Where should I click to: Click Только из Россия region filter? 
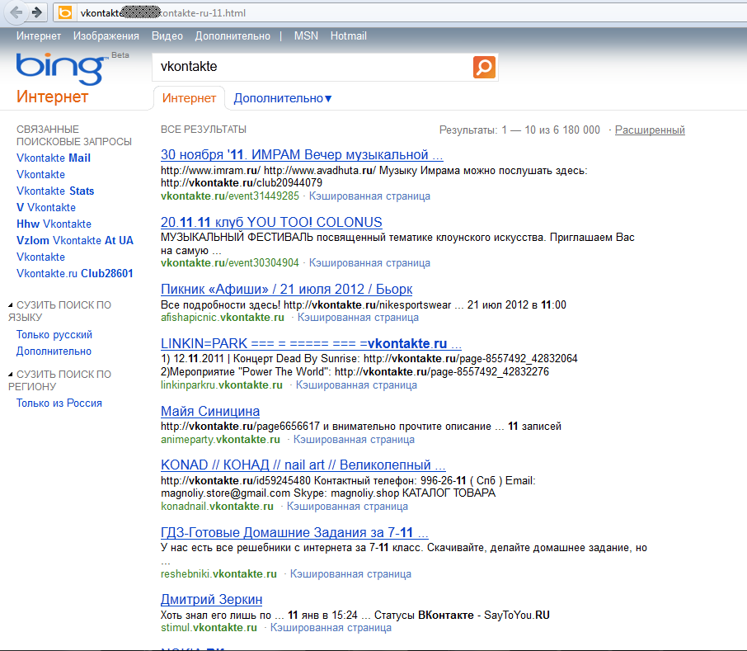59,403
